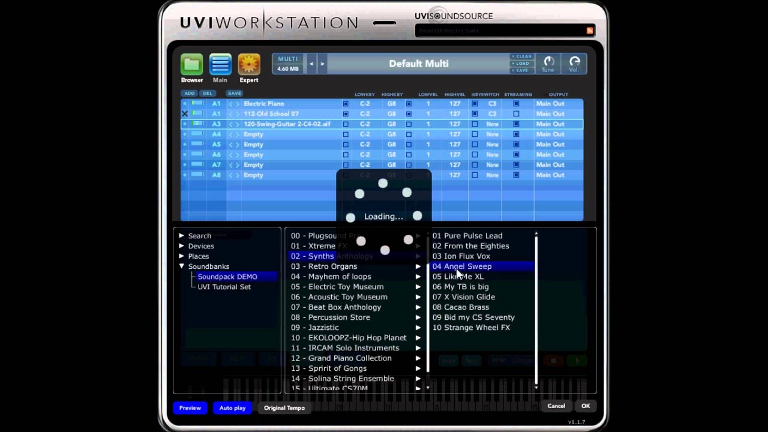Toggle keyswitch checkbox for A4 Empty part
768x432 pixels.
475,134
